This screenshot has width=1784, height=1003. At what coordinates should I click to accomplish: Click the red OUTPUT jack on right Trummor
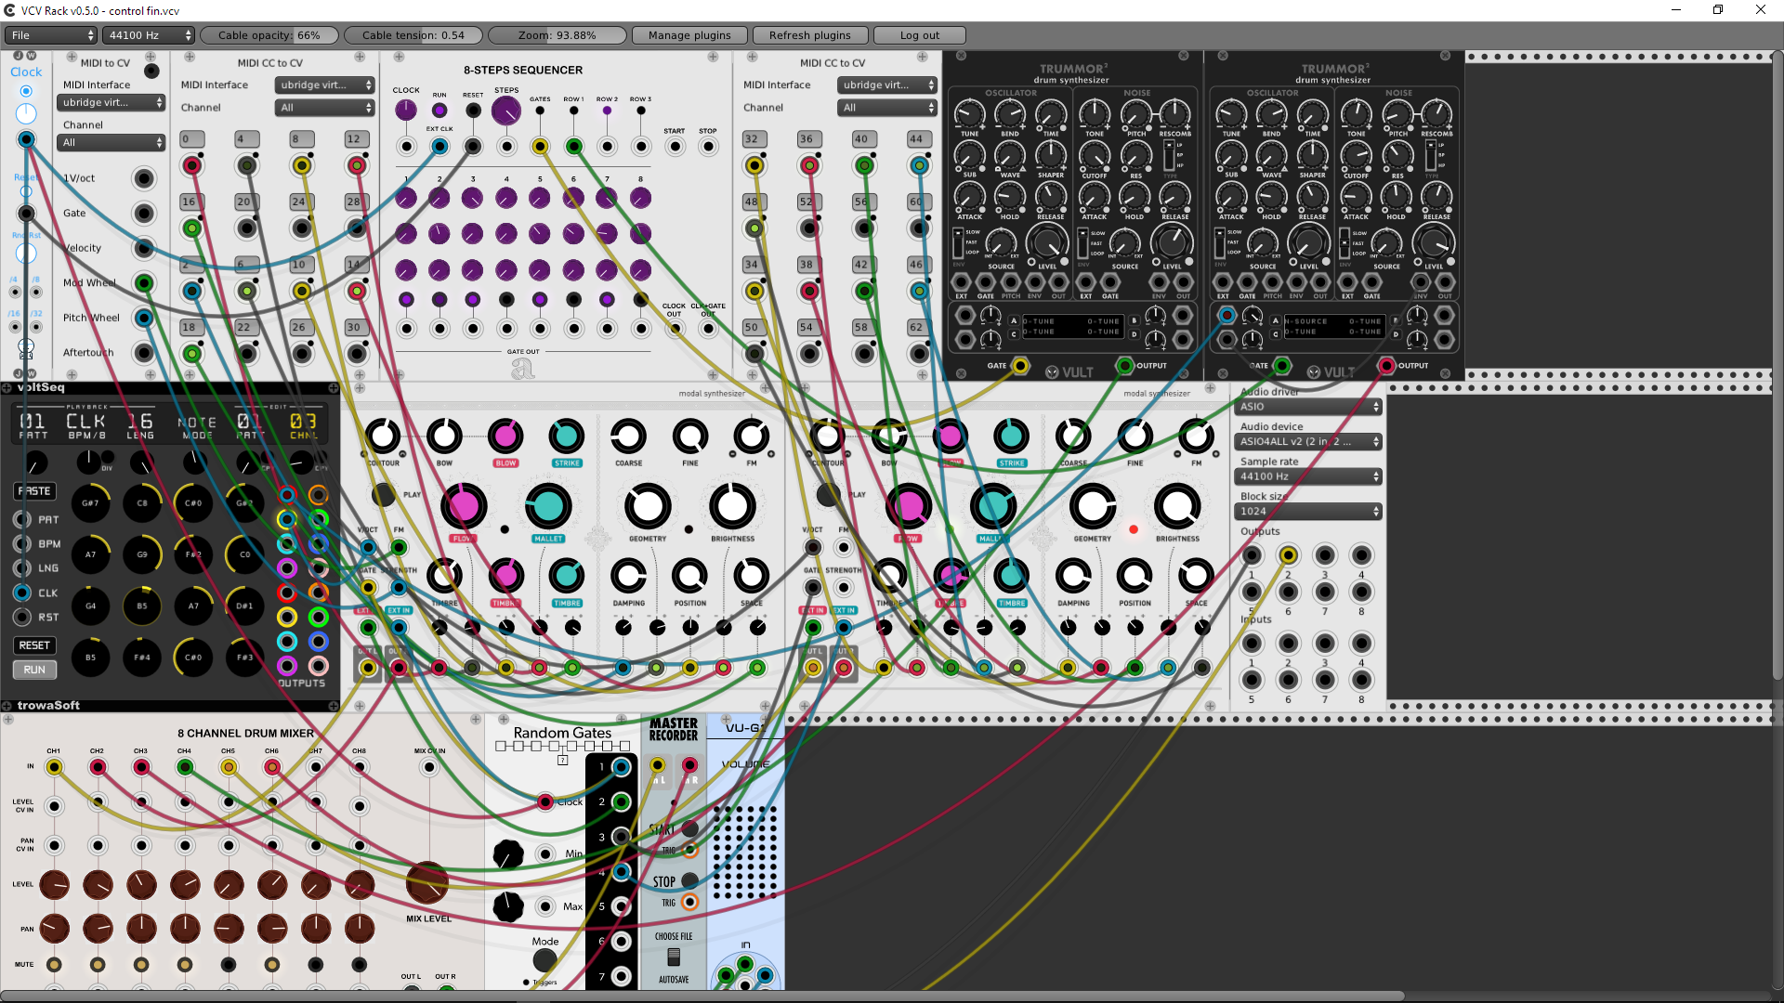click(x=1386, y=366)
